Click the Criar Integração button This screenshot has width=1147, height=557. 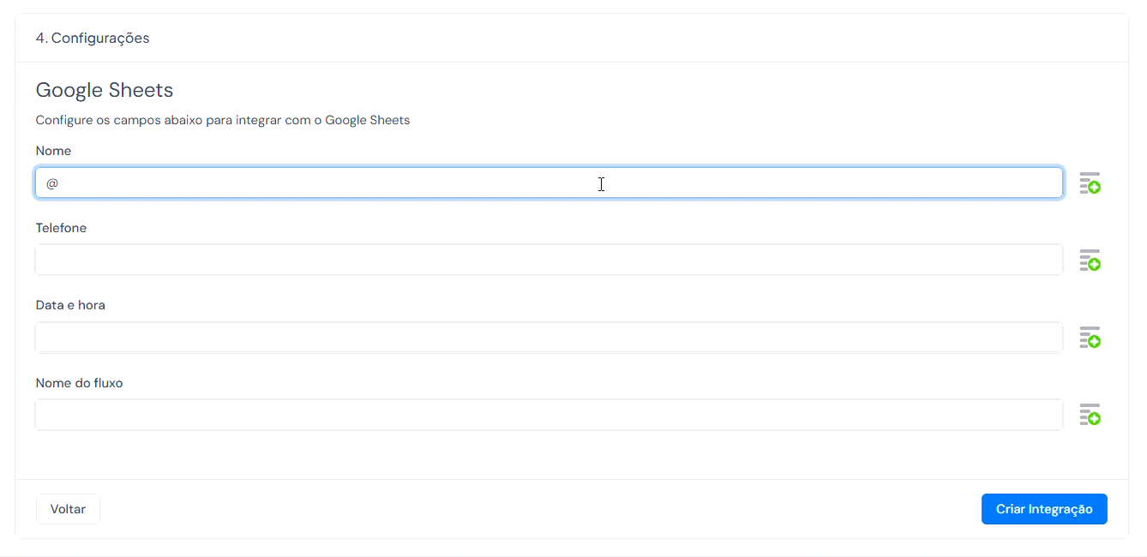(1044, 509)
